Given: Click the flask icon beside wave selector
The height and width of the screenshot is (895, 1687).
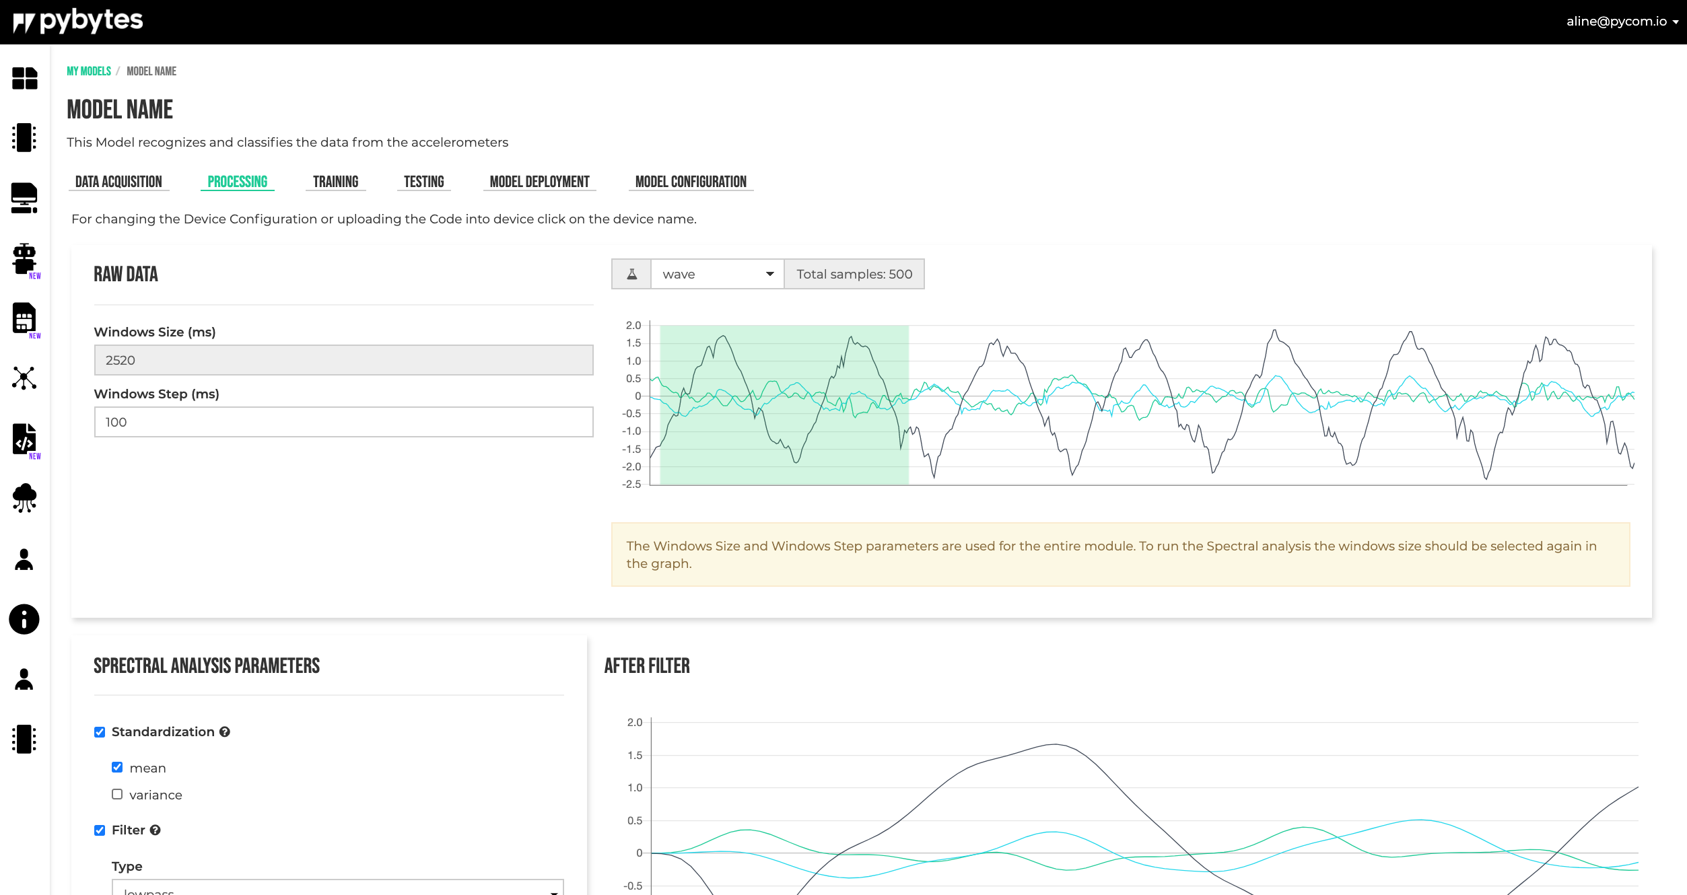Looking at the screenshot, I should 631,274.
